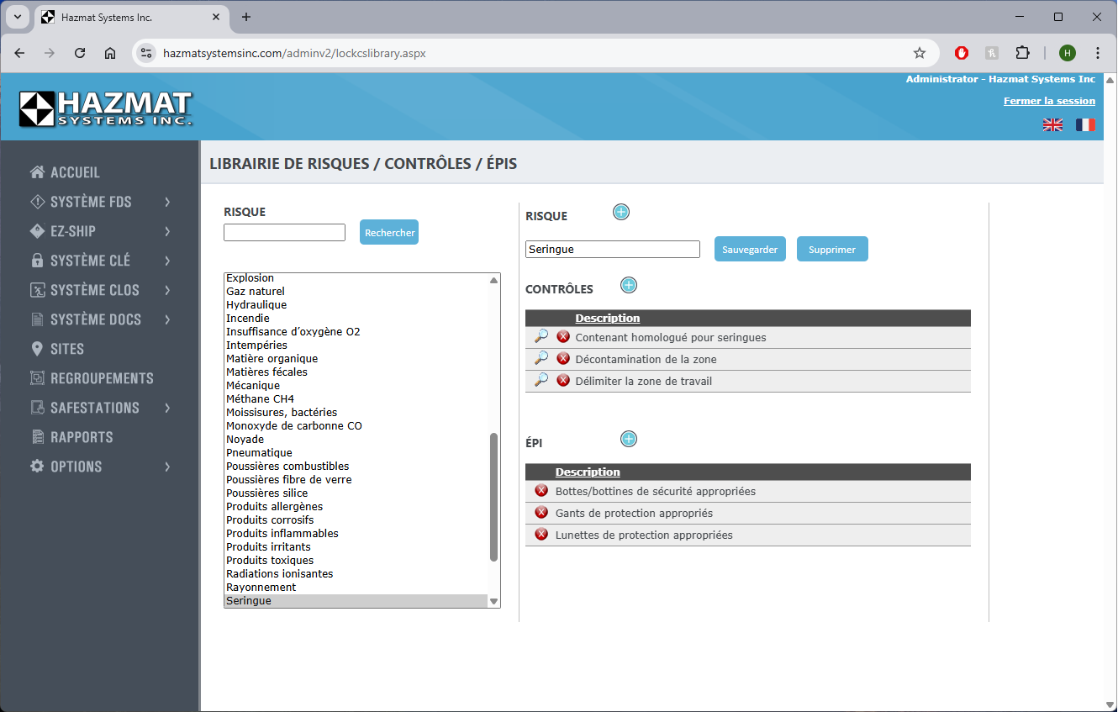Click the Risque search input field

point(284,233)
